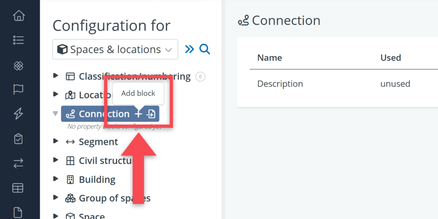This screenshot has width=438, height=219.
Task: Select the transfer arrows sidebar icon
Action: [x=19, y=163]
